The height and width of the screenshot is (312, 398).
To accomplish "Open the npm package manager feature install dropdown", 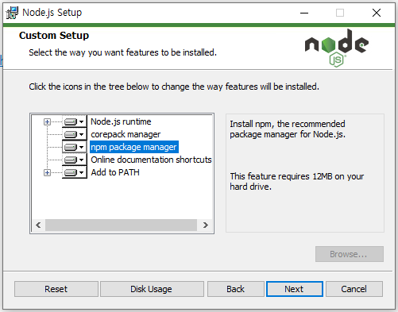I will click(x=75, y=147).
